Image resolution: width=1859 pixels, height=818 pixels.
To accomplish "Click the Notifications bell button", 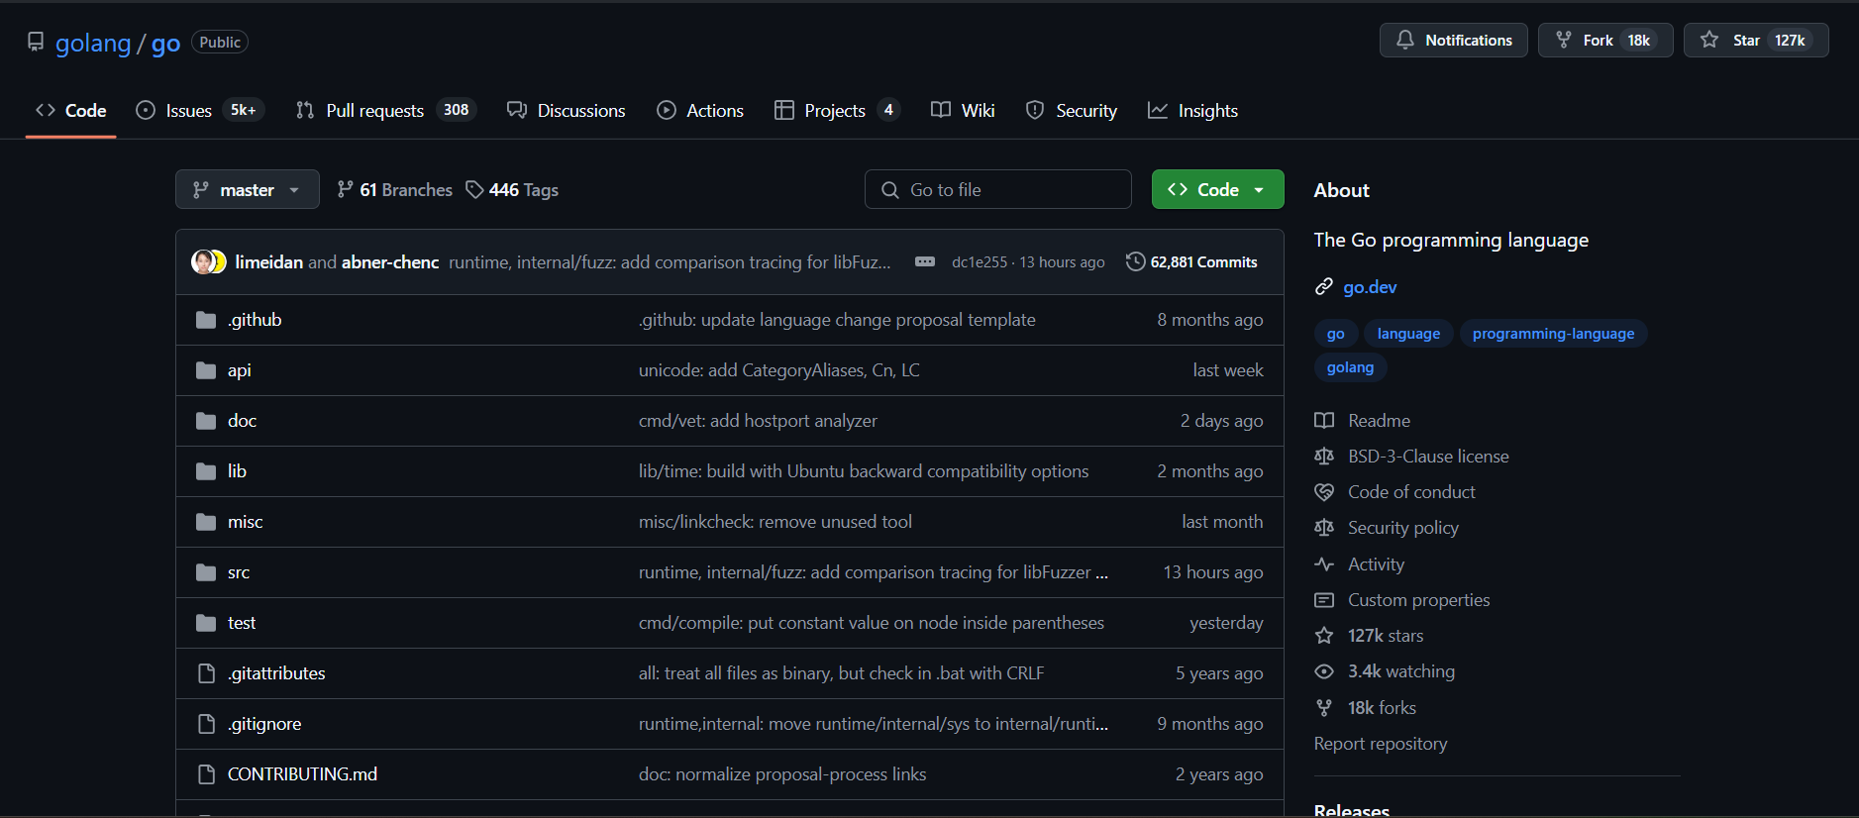I will click(1453, 41).
